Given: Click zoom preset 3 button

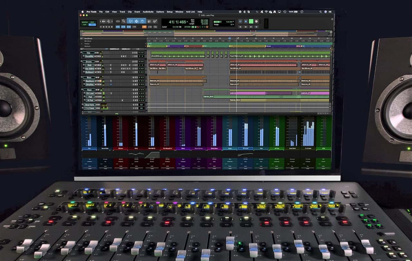Looking at the screenshot, I should coord(106,27).
